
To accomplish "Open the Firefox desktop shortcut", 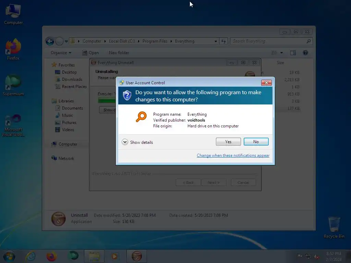I will [13, 49].
